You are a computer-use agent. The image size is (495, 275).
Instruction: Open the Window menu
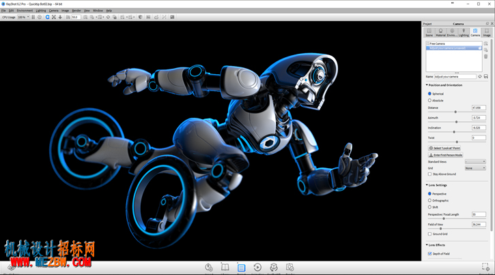point(98,10)
